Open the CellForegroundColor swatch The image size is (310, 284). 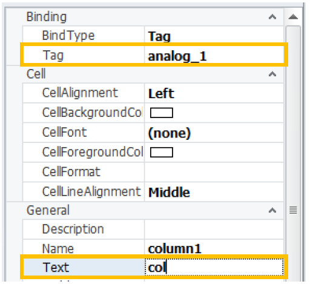click(x=162, y=152)
